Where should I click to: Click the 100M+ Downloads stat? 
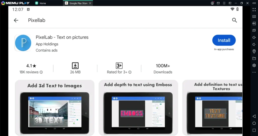(x=163, y=69)
